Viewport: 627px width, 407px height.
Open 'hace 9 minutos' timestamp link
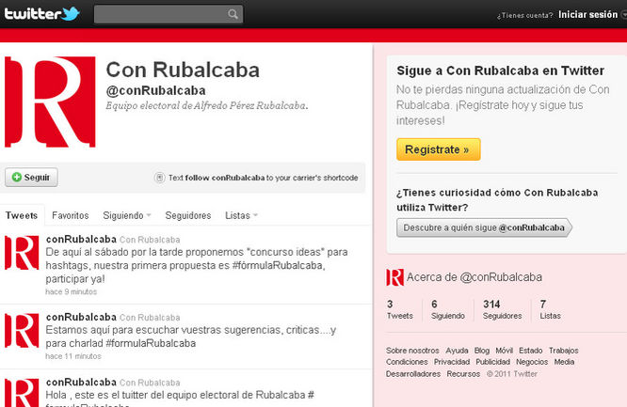(72, 291)
